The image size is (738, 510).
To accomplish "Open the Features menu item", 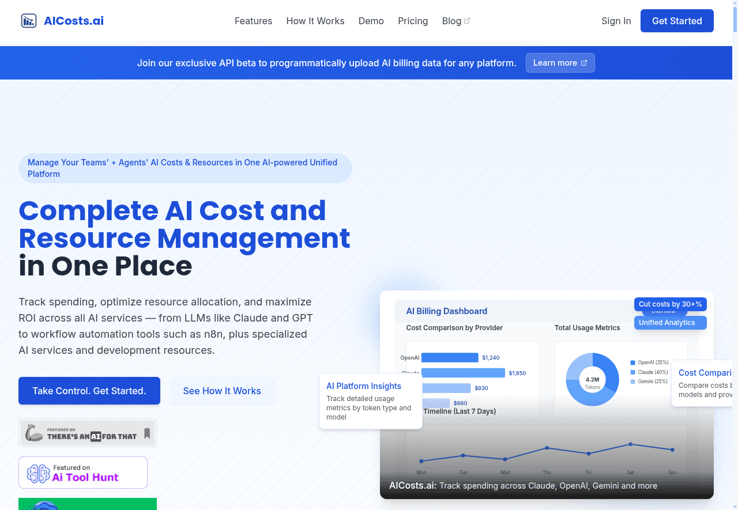I will pyautogui.click(x=253, y=21).
